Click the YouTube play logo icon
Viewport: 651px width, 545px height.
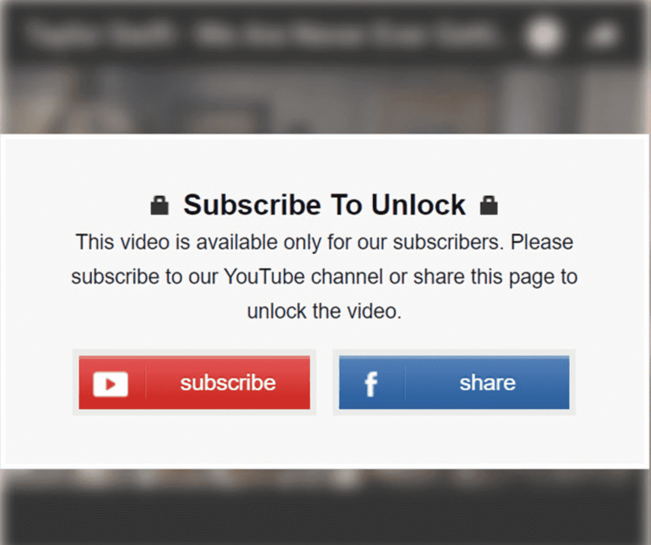pos(111,383)
